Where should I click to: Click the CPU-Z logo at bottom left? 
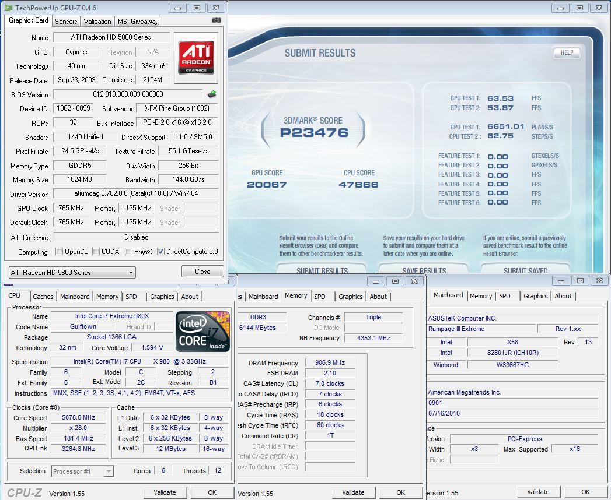coord(24,492)
